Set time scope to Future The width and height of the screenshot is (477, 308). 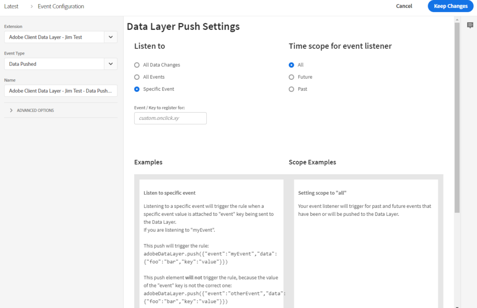point(292,77)
